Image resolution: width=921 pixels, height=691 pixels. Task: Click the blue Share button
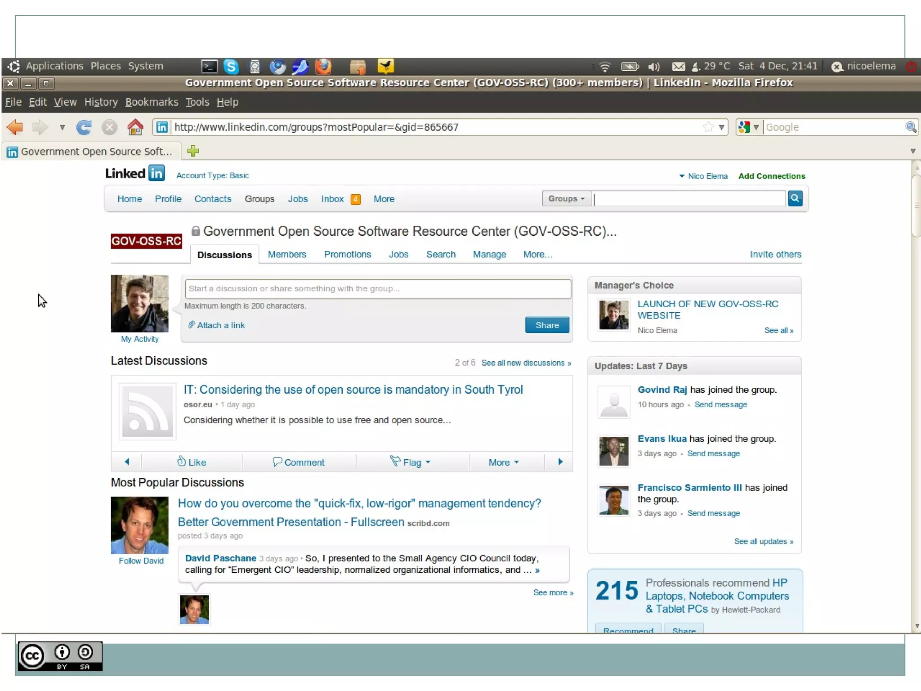click(547, 325)
